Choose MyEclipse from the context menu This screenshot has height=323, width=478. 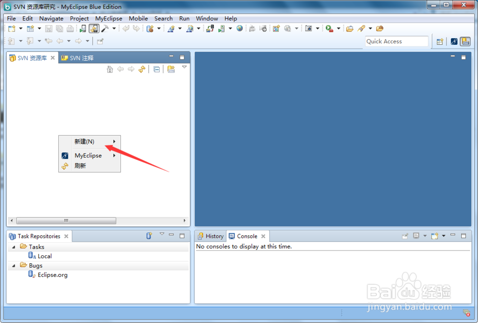coord(90,156)
